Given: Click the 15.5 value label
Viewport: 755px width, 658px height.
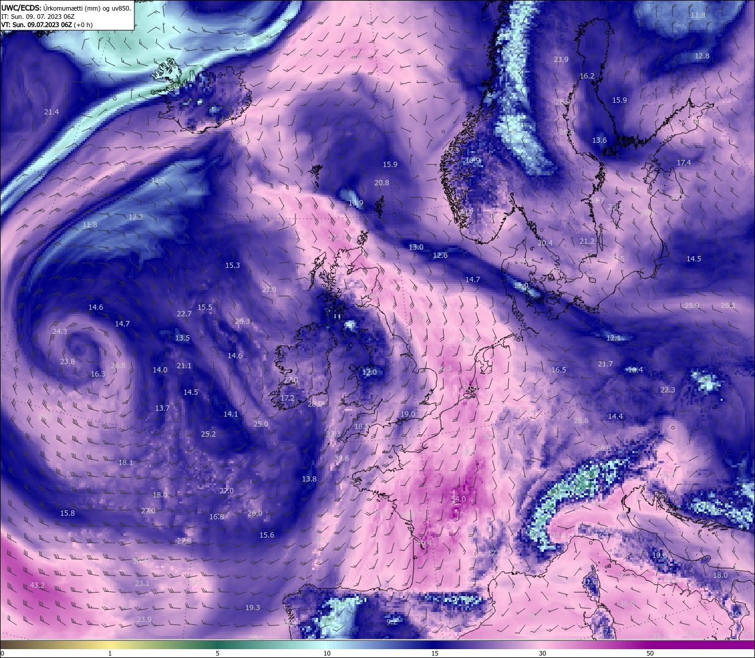Looking at the screenshot, I should pyautogui.click(x=205, y=307).
